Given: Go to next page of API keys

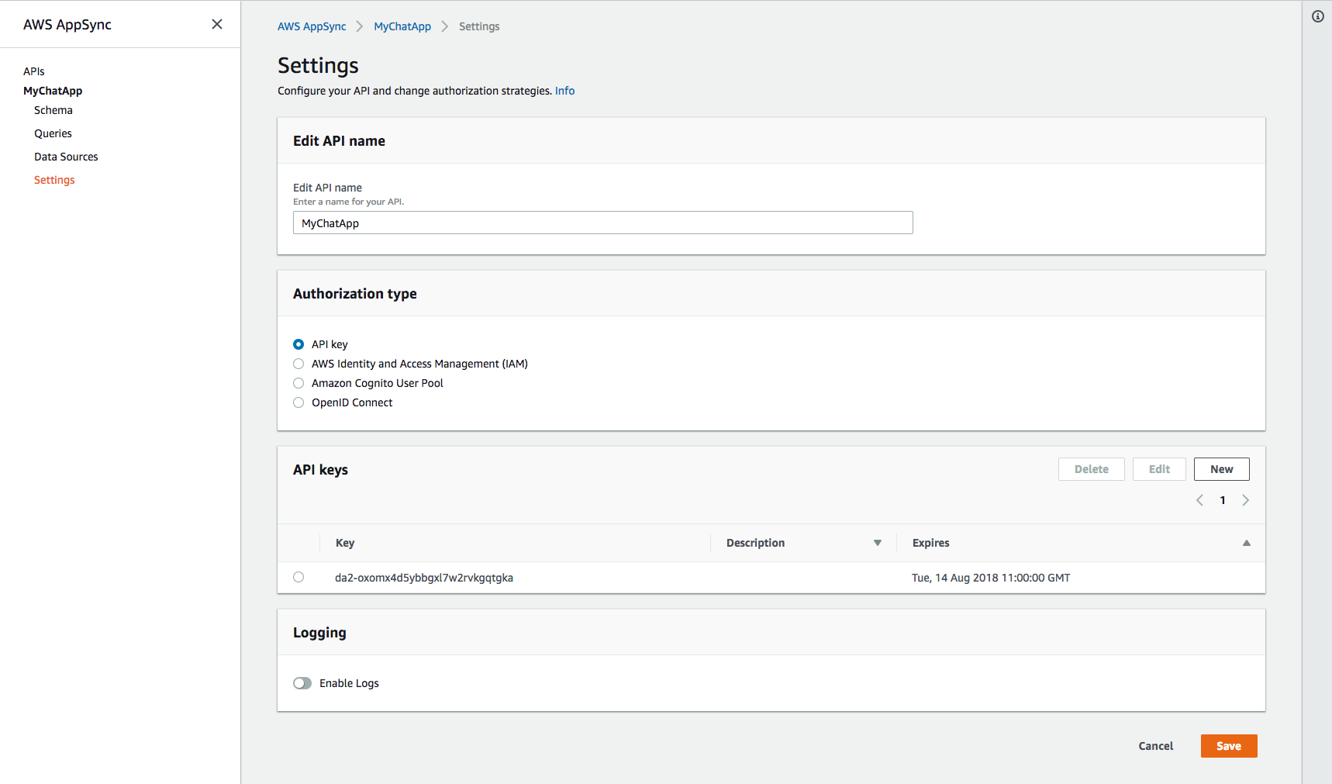Looking at the screenshot, I should click(x=1246, y=500).
